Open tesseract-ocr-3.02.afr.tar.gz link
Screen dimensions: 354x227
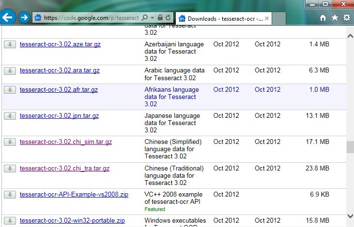[59, 90]
